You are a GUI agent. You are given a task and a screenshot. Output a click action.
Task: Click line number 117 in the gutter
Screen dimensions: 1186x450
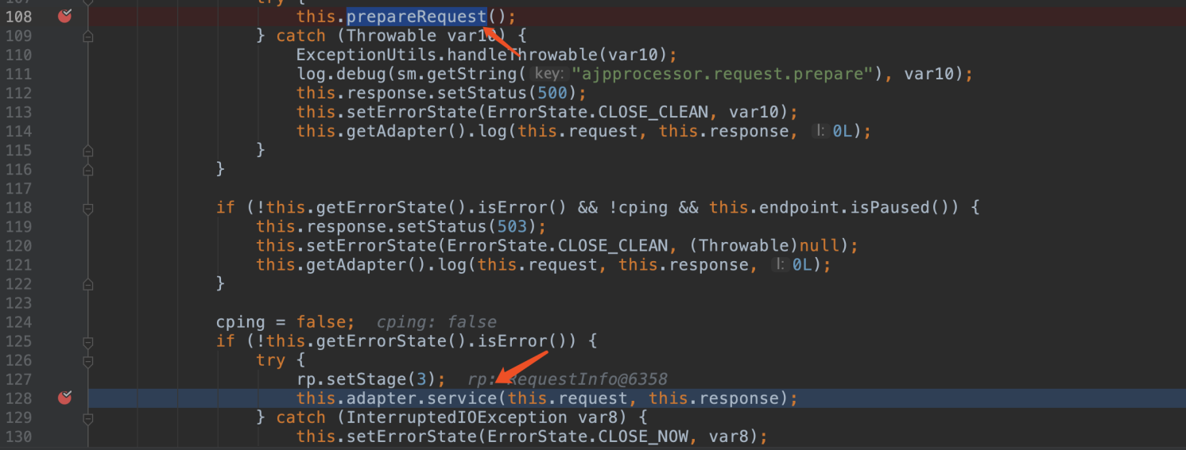pos(18,188)
